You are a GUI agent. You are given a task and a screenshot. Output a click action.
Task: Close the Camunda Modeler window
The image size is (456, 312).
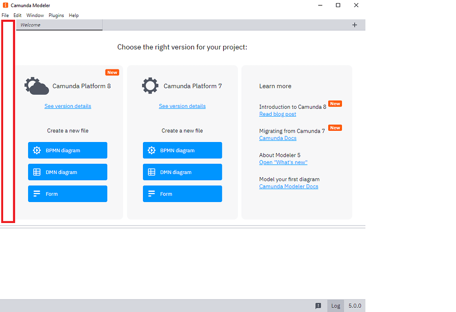click(356, 5)
